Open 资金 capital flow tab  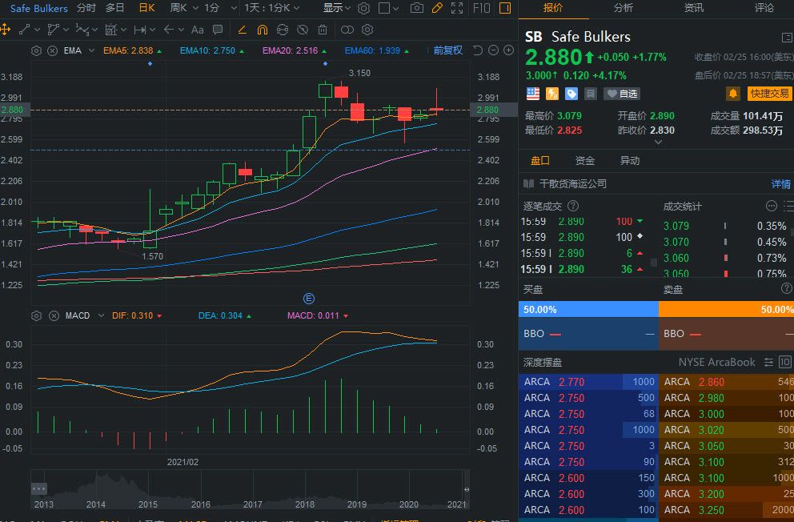[x=584, y=160]
